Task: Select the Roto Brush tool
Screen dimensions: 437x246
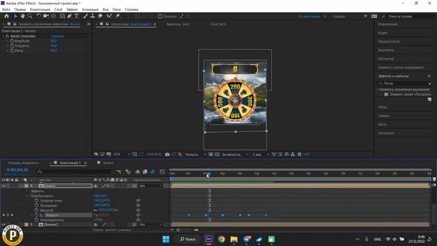Action: [109, 16]
